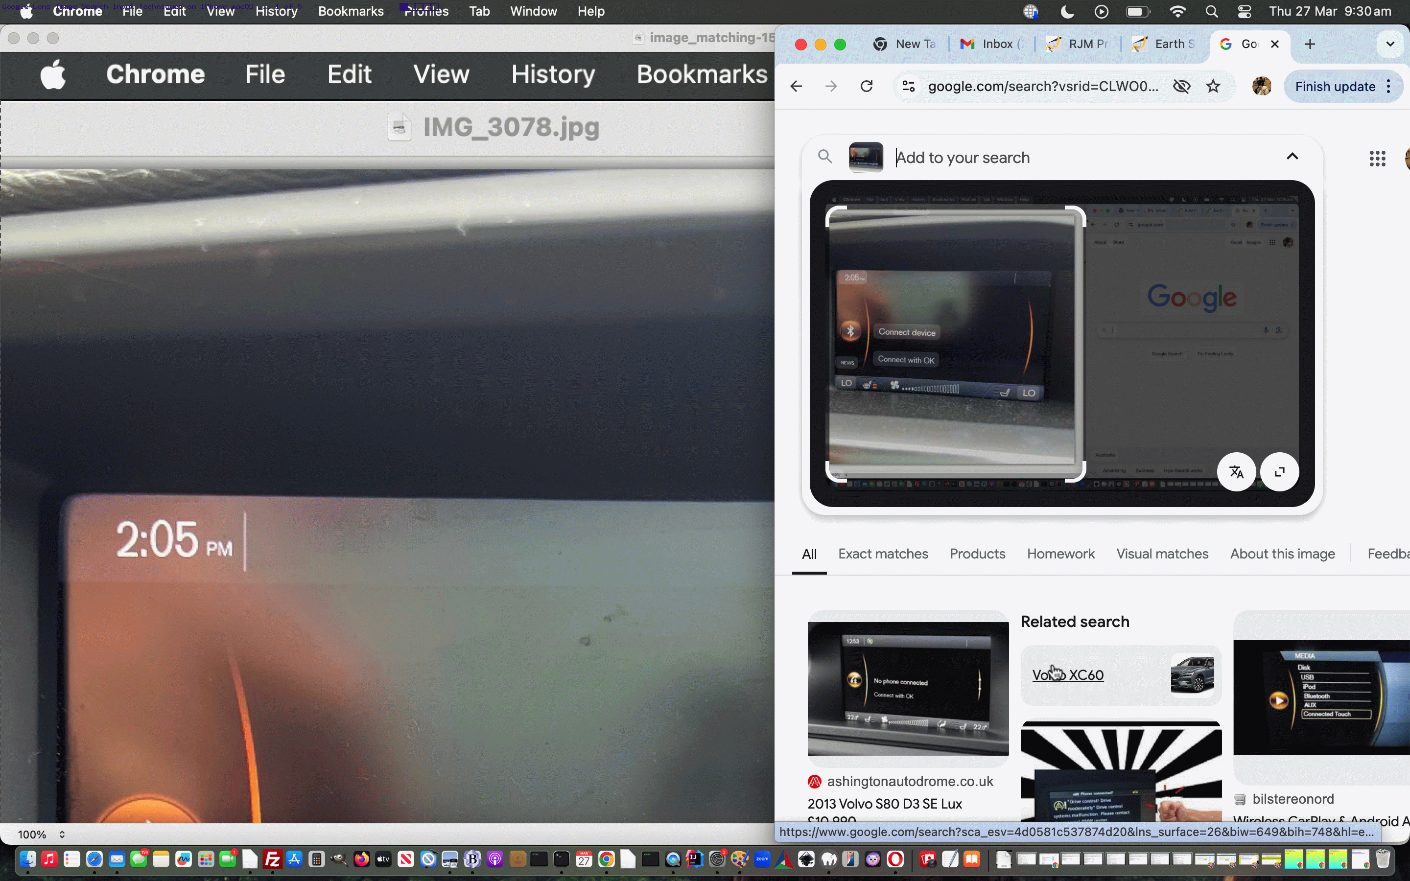This screenshot has height=881, width=1410.
Task: Click the uploaded image thumbnail in search box
Action: click(866, 157)
